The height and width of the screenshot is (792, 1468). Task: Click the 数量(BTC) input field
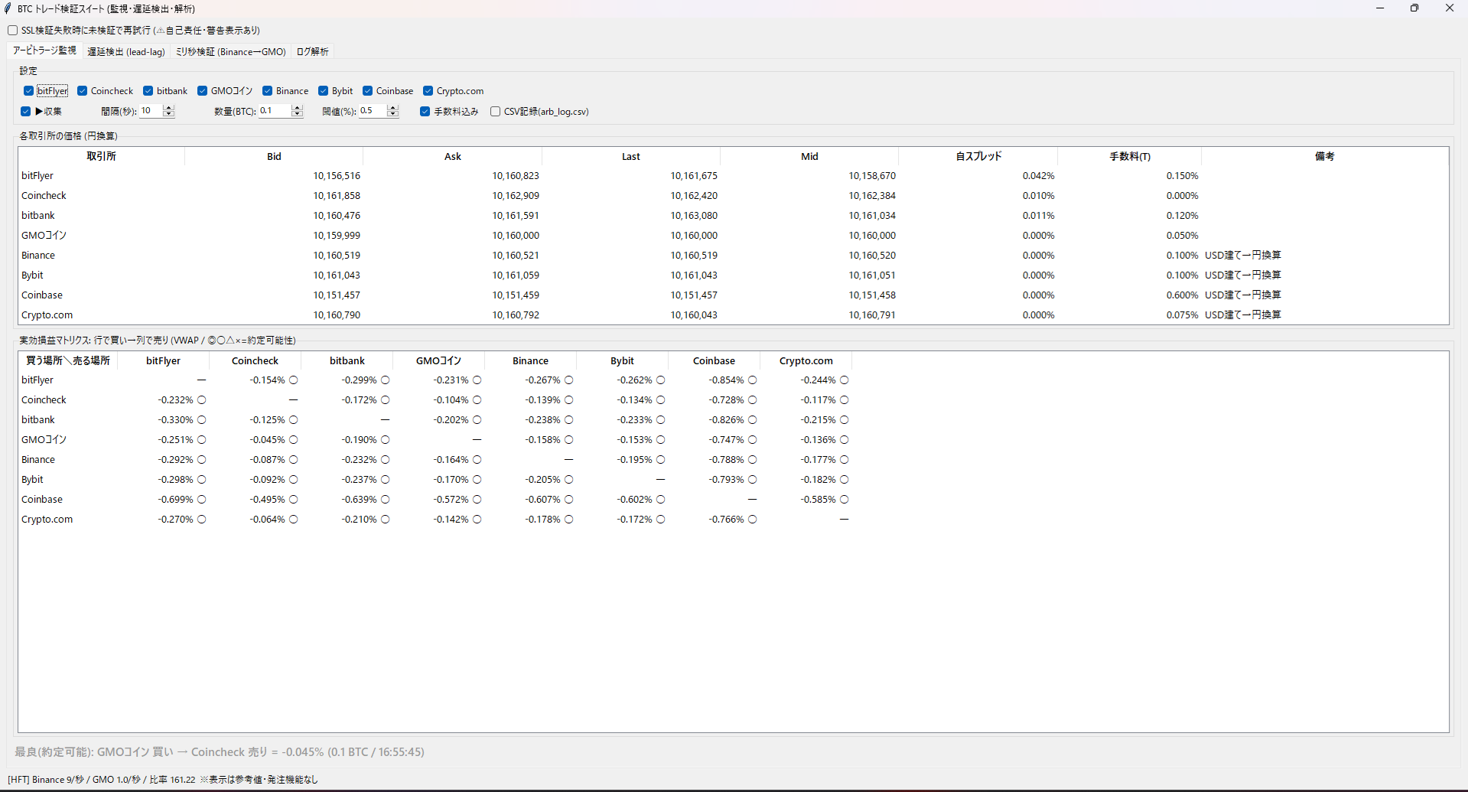coord(275,111)
